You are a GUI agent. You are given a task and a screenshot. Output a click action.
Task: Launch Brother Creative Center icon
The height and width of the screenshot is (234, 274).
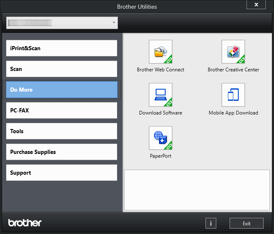(x=233, y=52)
